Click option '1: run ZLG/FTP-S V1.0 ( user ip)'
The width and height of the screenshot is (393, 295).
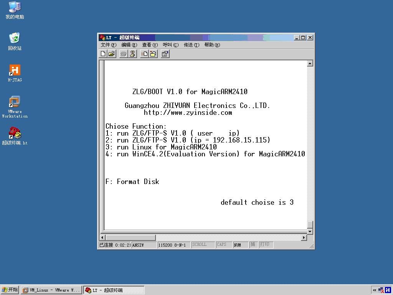pos(172,133)
